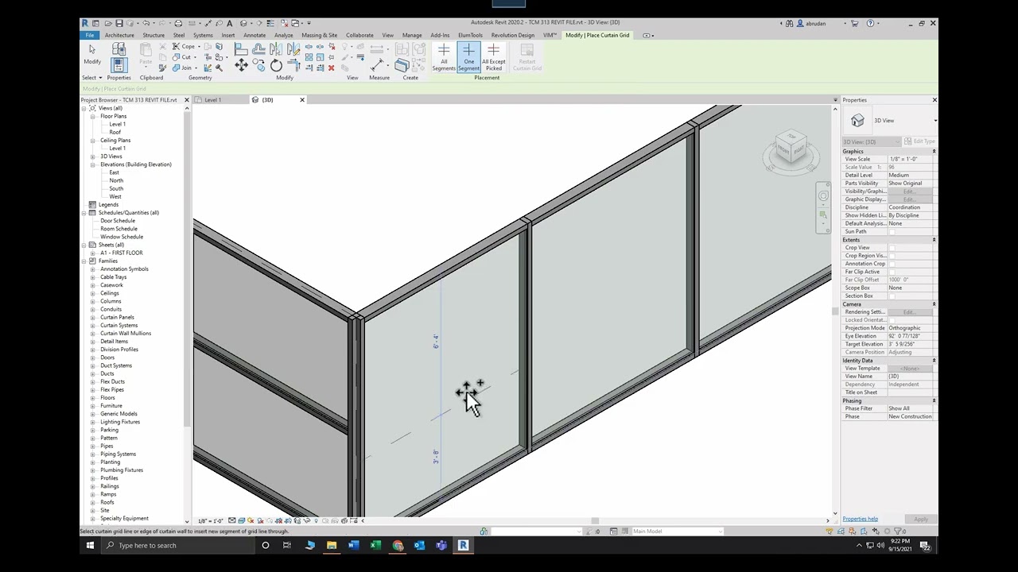Open the File menu tab
This screenshot has height=572, width=1018.
point(89,35)
